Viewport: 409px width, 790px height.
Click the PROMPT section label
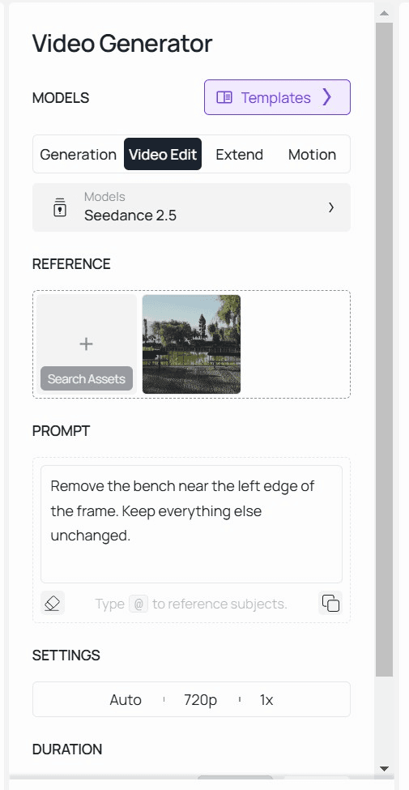click(61, 431)
